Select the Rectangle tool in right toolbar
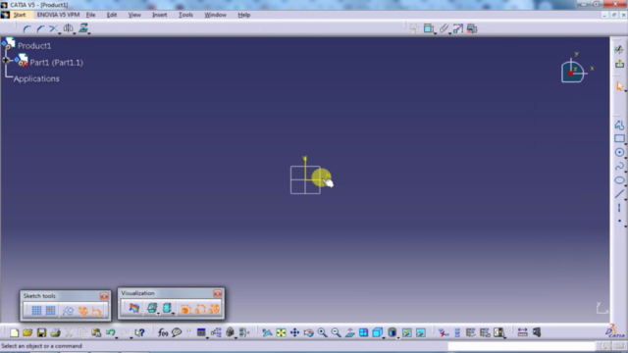The image size is (628, 353). 619,138
